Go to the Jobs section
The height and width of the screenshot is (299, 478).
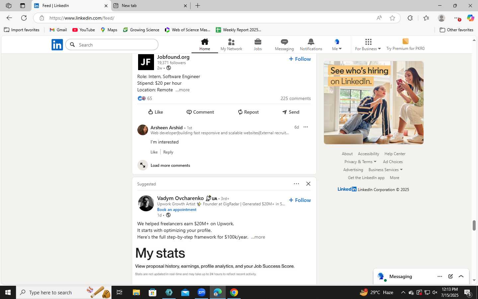pyautogui.click(x=258, y=45)
